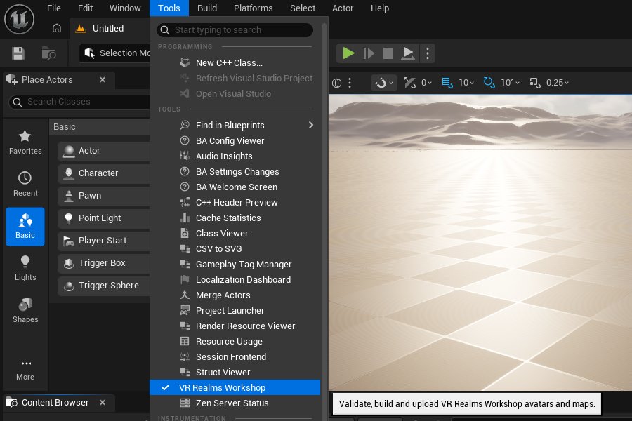Start Play in Editor with green arrow
This screenshot has height=421, width=632.
tap(348, 53)
